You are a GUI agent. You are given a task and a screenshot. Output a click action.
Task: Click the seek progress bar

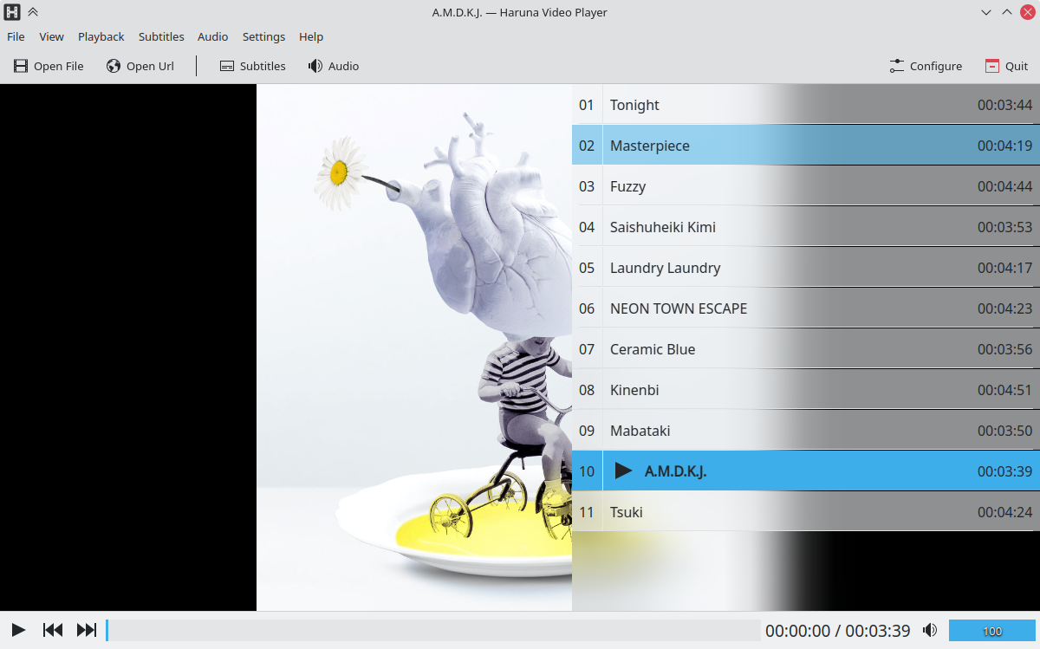tap(433, 630)
